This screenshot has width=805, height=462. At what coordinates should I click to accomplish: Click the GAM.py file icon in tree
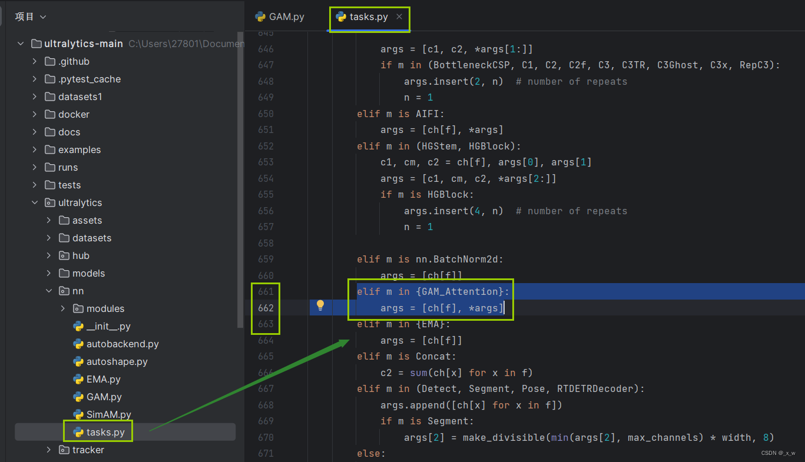click(78, 397)
